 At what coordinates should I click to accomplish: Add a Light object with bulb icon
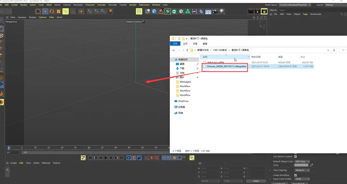click(222, 11)
